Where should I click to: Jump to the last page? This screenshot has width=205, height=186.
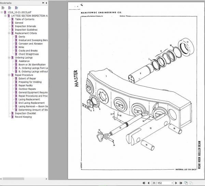point(181,183)
